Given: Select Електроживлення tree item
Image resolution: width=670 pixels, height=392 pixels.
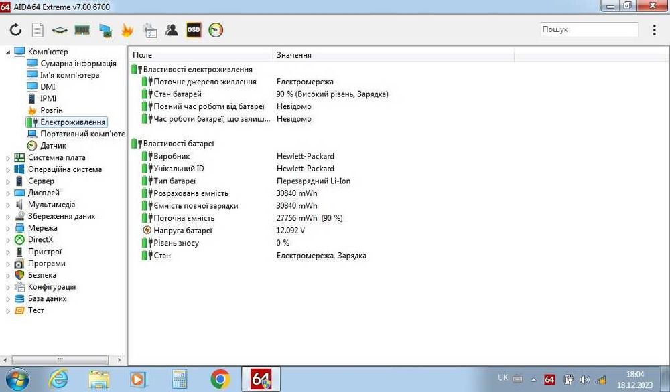Looking at the screenshot, I should [x=72, y=122].
